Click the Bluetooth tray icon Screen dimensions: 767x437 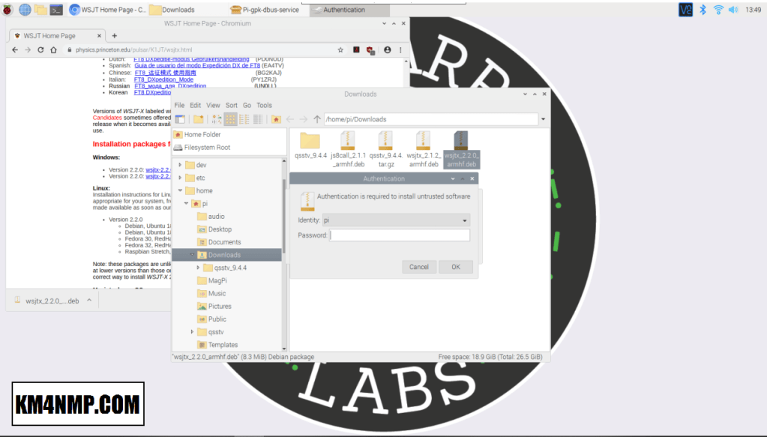tap(703, 10)
